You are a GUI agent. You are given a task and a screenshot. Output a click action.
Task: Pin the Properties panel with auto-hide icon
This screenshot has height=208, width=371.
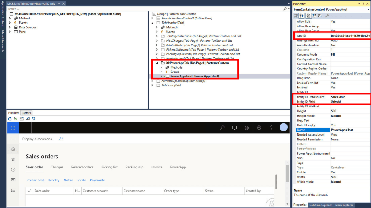pyautogui.click(x=363, y=4)
